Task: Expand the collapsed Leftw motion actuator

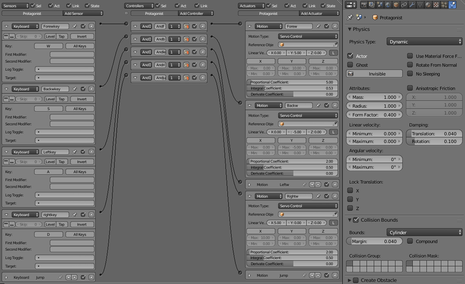Action: 249,185
